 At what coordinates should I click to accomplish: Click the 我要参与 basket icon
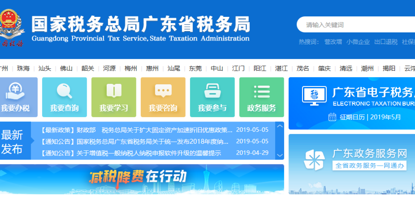212,91
